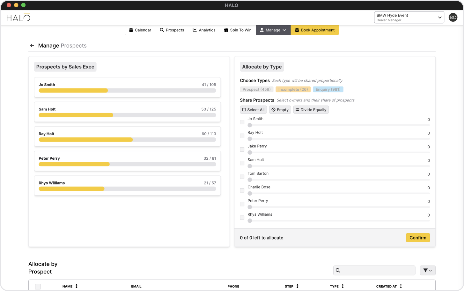This screenshot has width=464, height=291.
Task: Click the Rhys Williams share slider handle
Action: [x=250, y=221]
